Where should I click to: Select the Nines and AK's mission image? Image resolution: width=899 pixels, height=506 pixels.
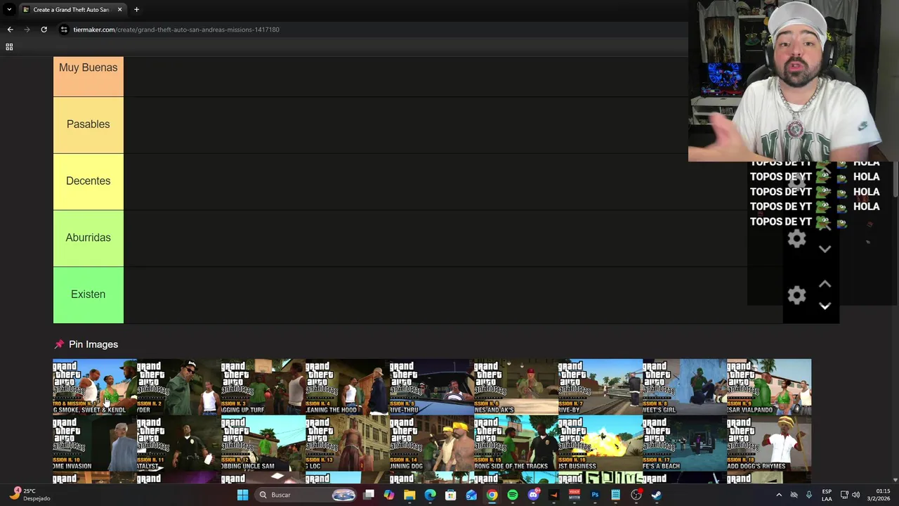click(x=516, y=387)
